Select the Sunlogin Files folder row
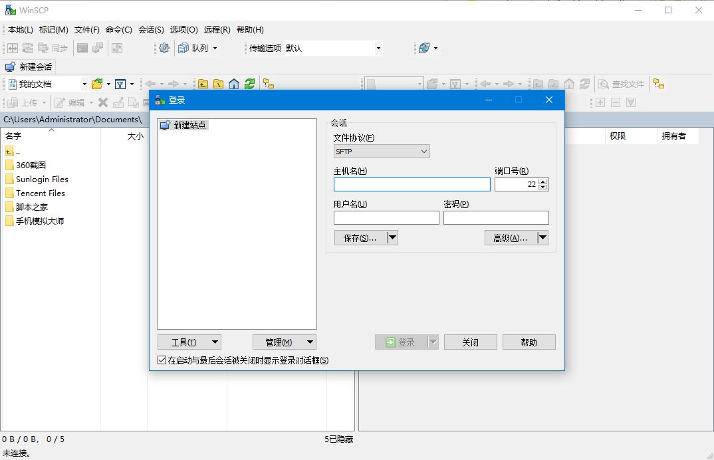 [37, 179]
